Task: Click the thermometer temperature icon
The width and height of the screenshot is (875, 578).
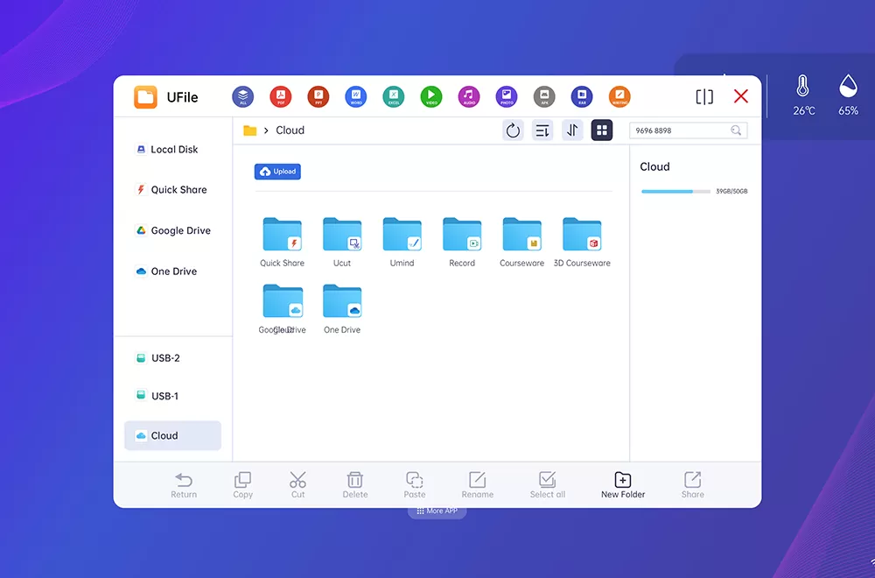Action: tap(803, 86)
